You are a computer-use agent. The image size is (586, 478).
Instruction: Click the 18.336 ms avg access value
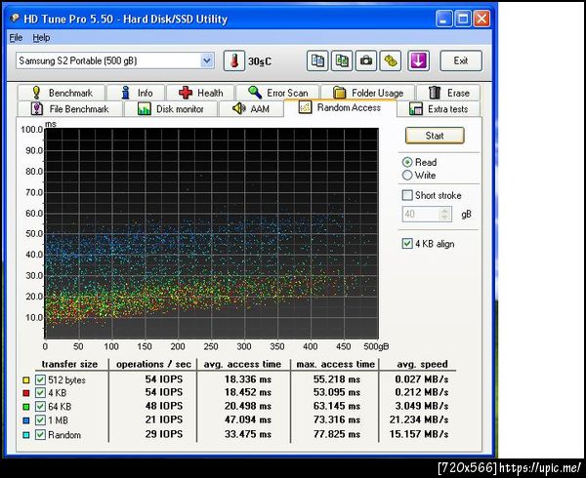pyautogui.click(x=248, y=379)
